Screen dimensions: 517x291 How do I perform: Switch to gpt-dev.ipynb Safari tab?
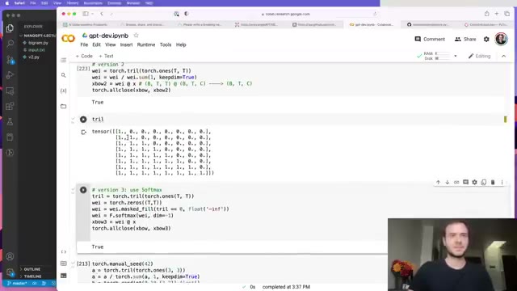(x=372, y=24)
